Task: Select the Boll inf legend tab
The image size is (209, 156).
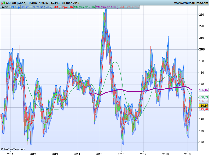Action: point(25,7)
